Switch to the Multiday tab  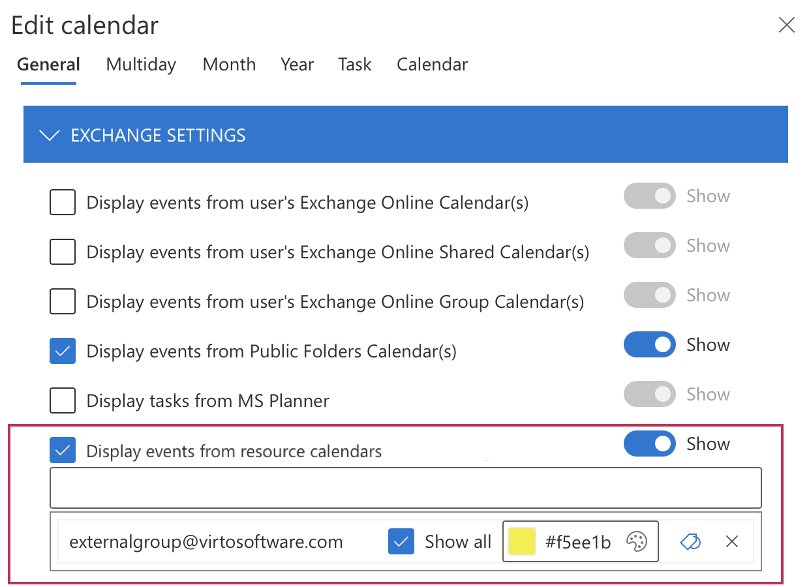point(141,65)
